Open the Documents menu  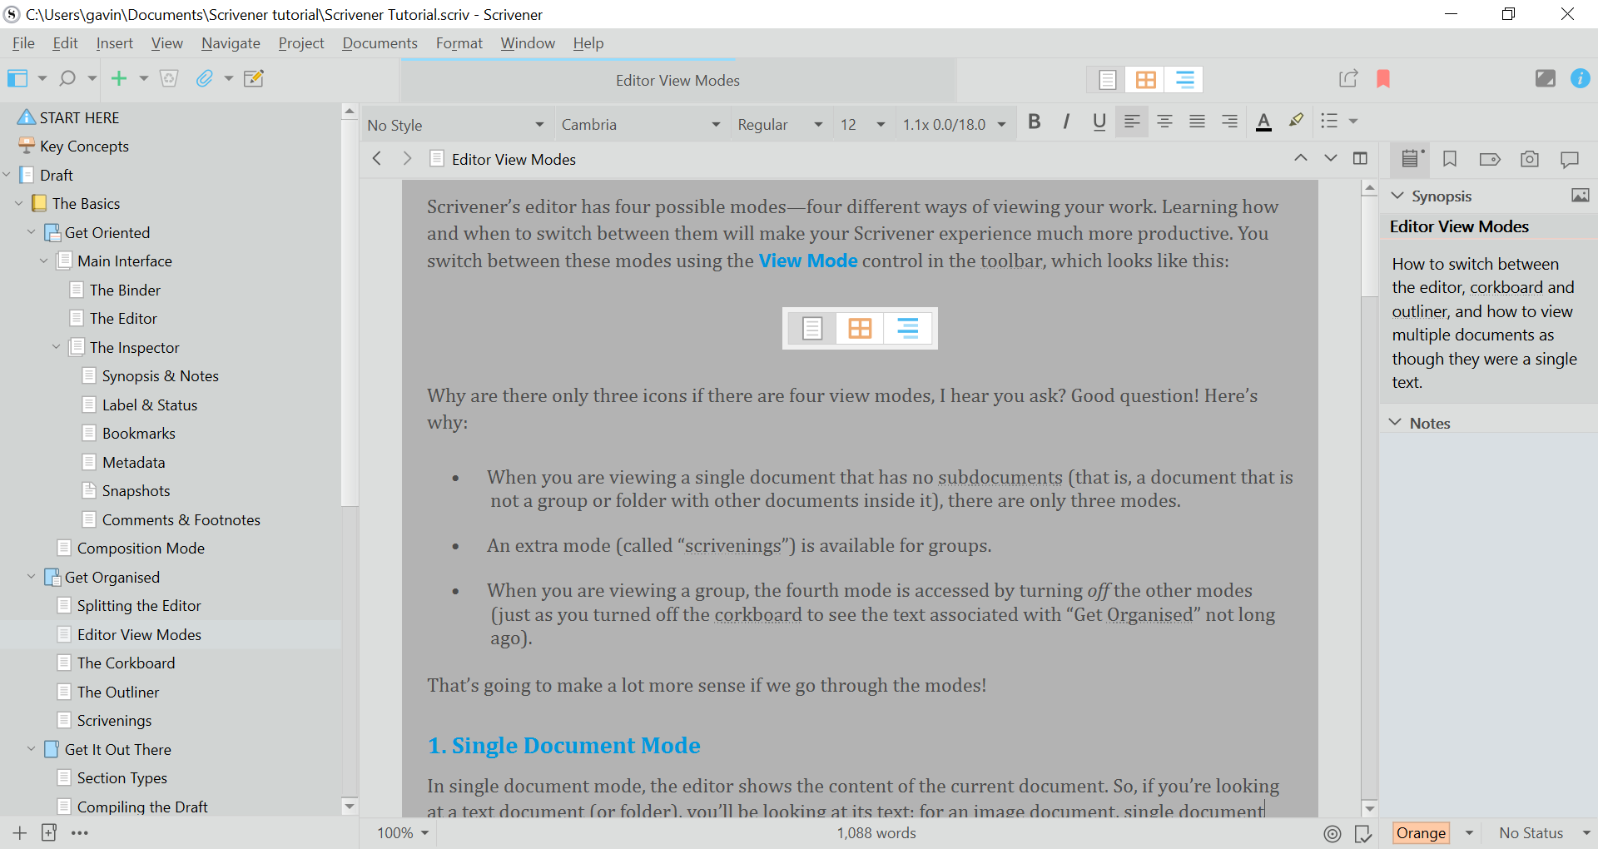point(380,43)
